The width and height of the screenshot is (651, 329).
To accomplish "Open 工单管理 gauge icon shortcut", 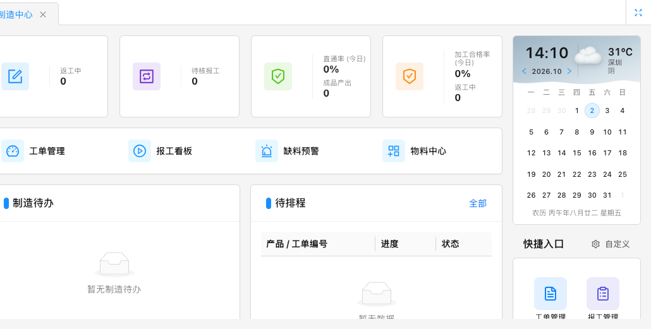I will point(13,151).
